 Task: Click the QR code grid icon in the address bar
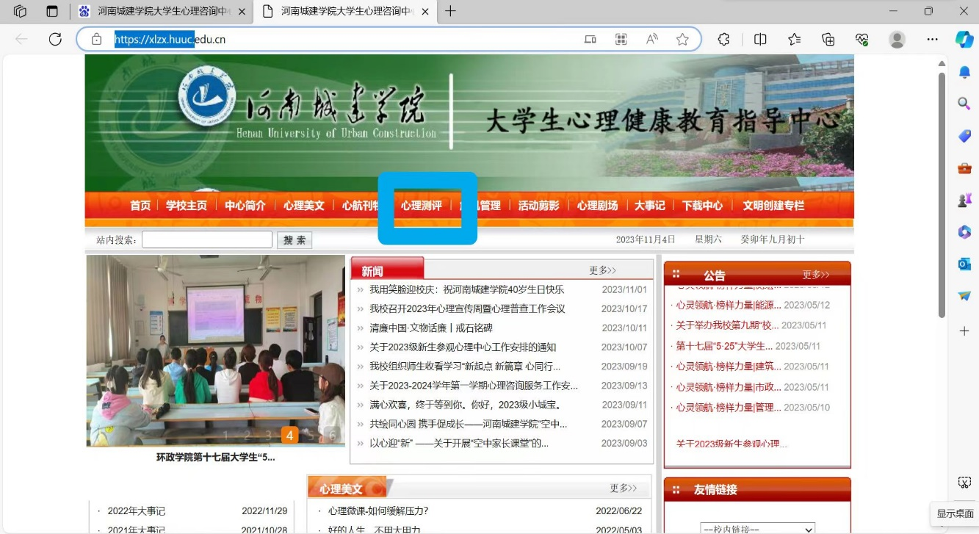[x=621, y=40]
